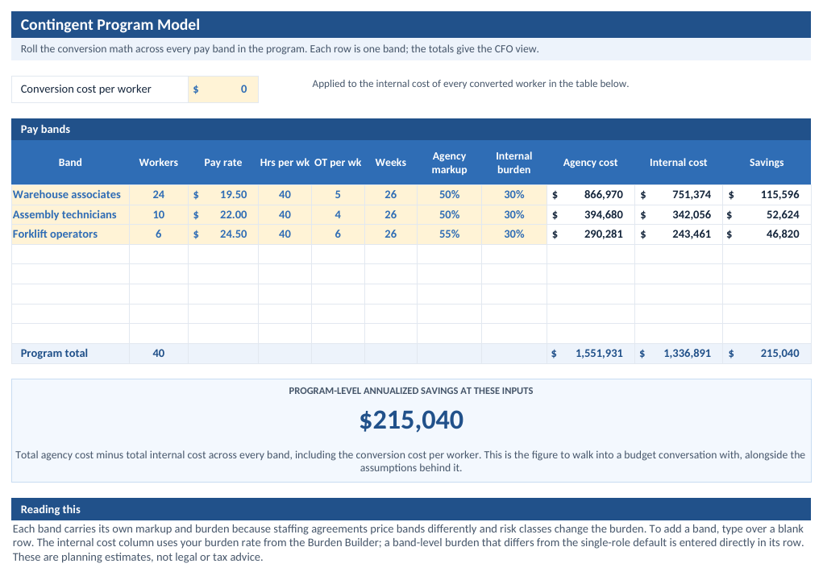Click savings 46,820 cell

(x=767, y=234)
